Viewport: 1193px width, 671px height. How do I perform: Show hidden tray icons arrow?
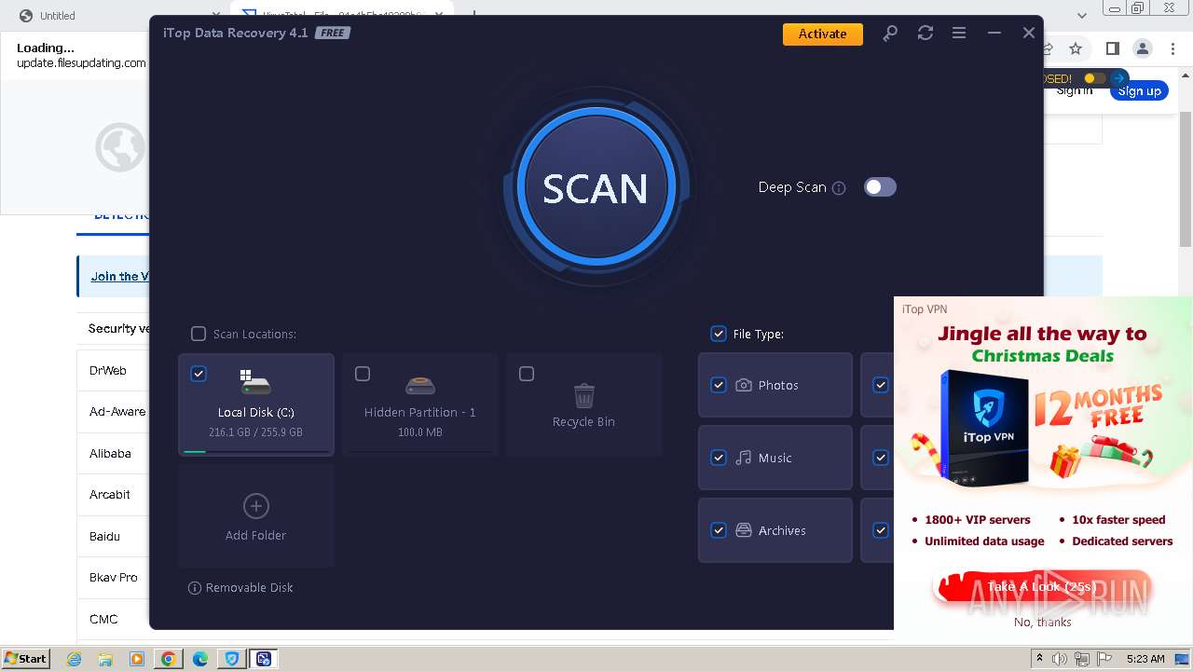click(1041, 659)
